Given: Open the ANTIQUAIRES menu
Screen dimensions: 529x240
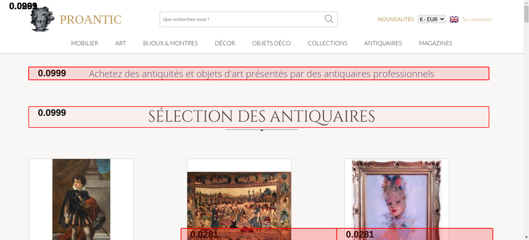Looking at the screenshot, I should tap(383, 43).
